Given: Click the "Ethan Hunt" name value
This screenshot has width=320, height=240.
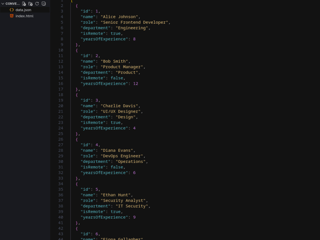Looking at the screenshot, I should pos(116,195).
